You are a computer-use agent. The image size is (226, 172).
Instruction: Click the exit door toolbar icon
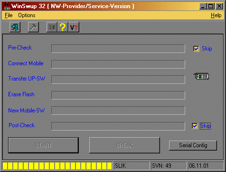pos(15,27)
